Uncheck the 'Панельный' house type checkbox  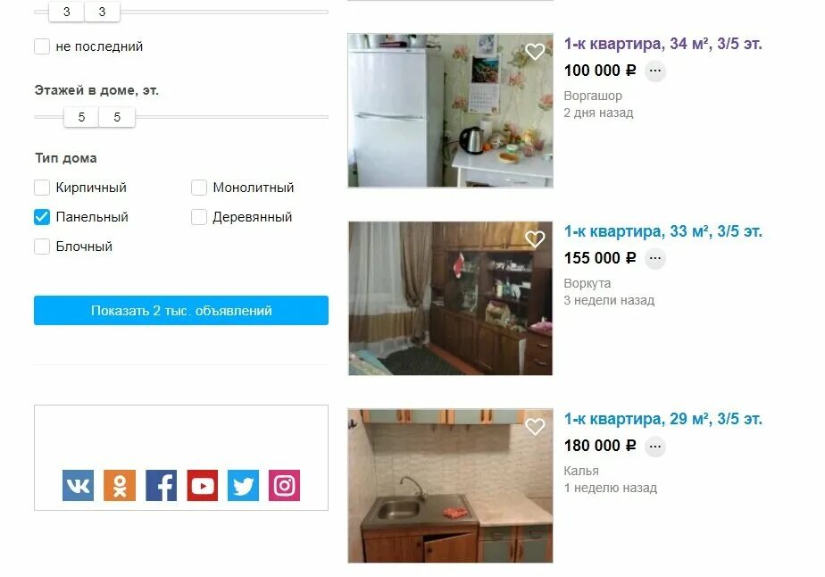pos(42,217)
